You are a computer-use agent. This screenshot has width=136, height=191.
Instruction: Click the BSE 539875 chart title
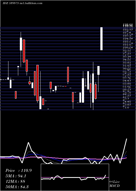tap(11, 3)
